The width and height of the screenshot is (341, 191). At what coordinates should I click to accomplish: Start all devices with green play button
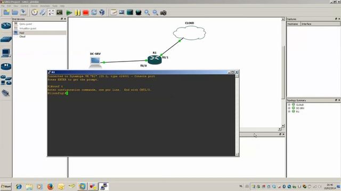pos(69,13)
